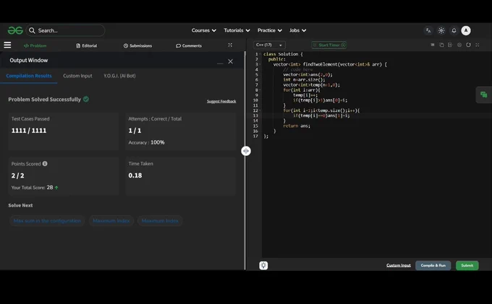The width and height of the screenshot is (492, 304).
Task: Click the Custom Input link below editor
Action: click(399, 266)
